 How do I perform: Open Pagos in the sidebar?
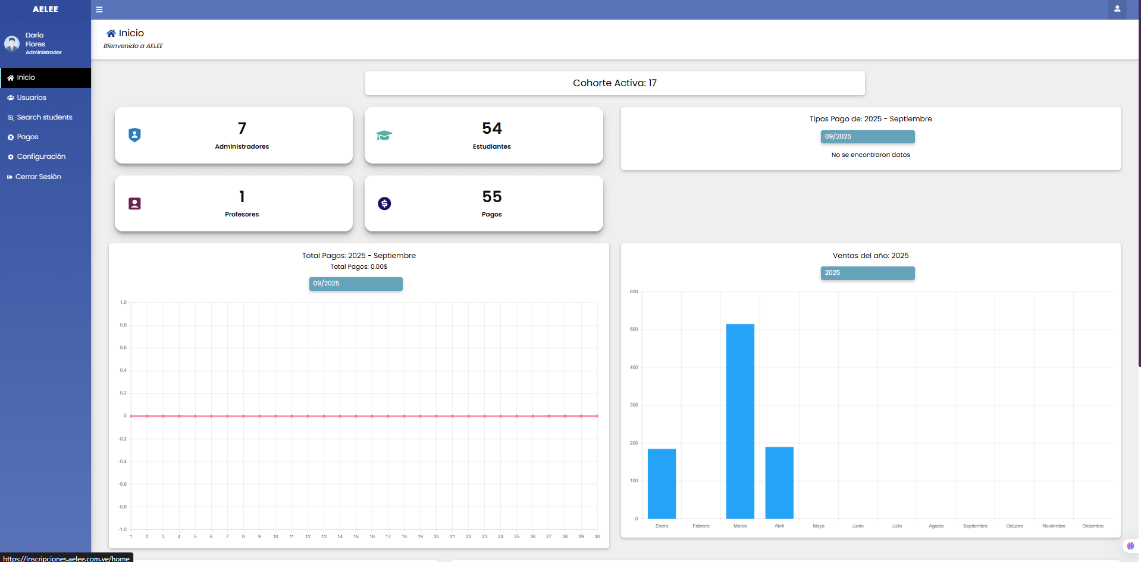point(27,137)
